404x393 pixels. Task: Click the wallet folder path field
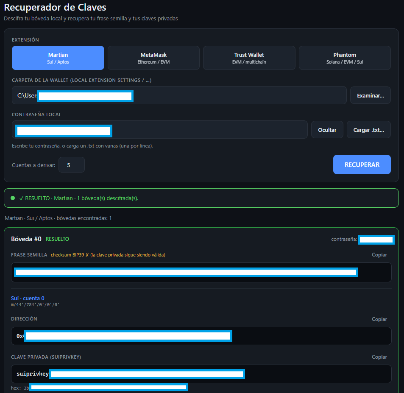pos(179,95)
